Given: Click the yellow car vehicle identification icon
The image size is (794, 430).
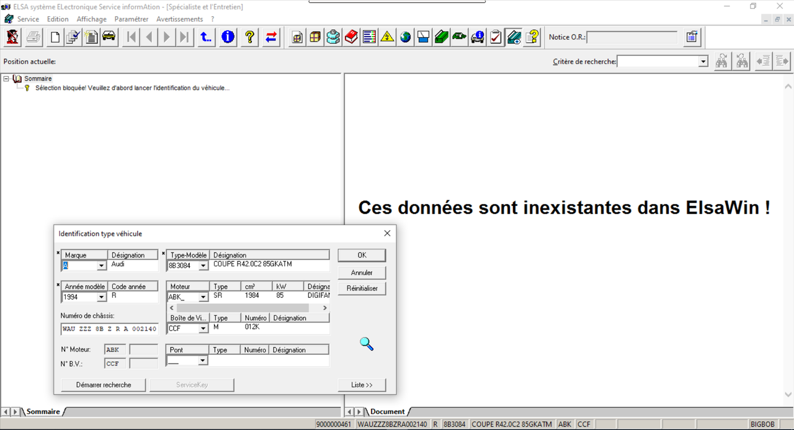Looking at the screenshot, I should click(x=109, y=37).
